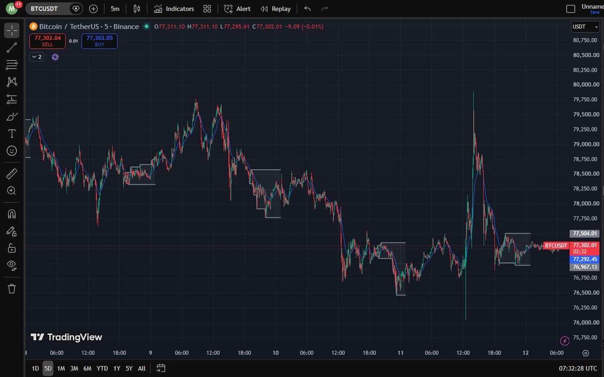Select the All time range
This screenshot has width=604, height=377.
tap(142, 368)
